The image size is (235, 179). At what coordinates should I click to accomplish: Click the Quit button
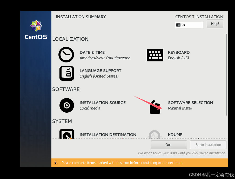[169, 145]
